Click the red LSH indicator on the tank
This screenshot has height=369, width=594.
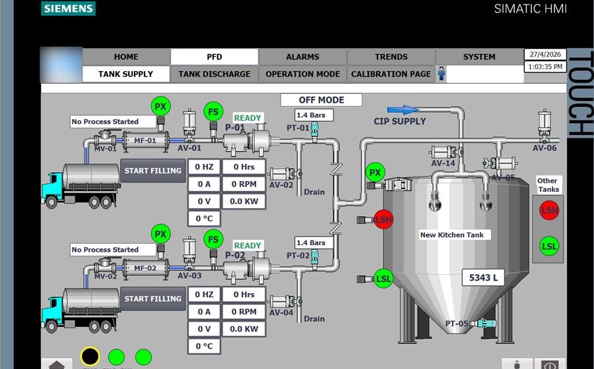383,219
